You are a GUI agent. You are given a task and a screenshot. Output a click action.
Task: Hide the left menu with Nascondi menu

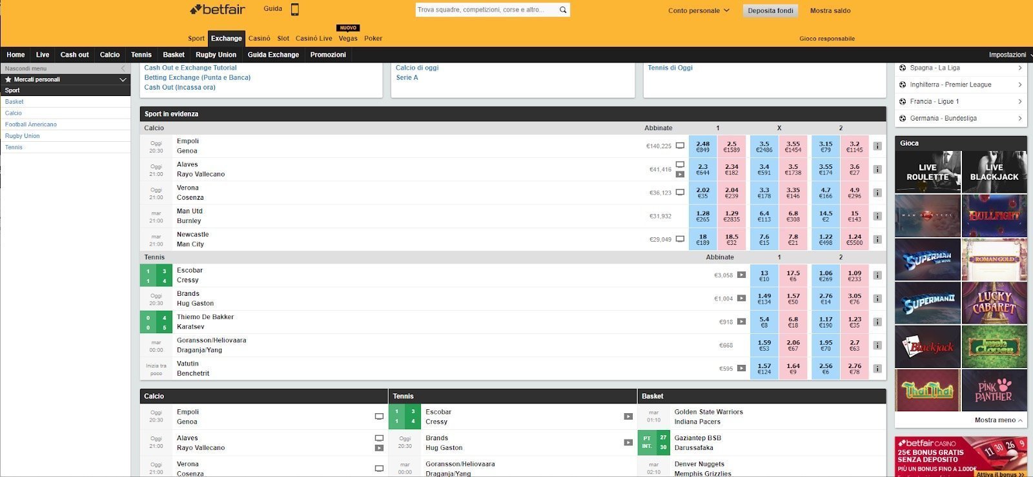click(65, 68)
